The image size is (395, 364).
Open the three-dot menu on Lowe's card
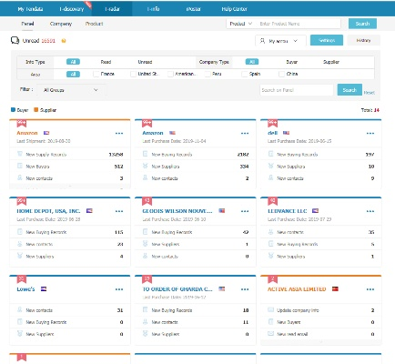pyautogui.click(x=119, y=289)
